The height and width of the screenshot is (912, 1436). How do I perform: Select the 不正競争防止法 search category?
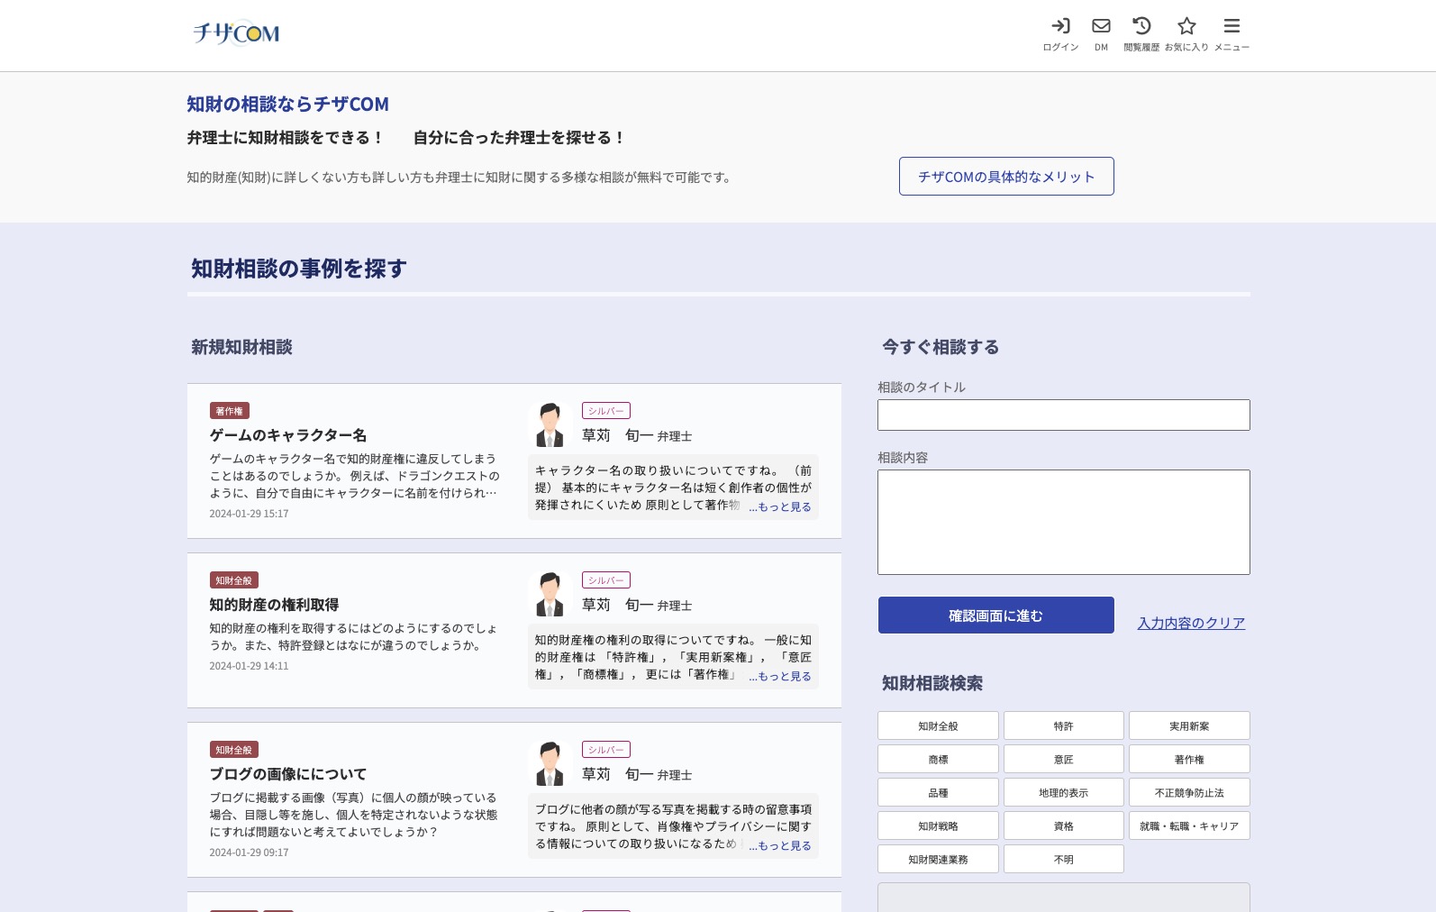click(x=1189, y=793)
